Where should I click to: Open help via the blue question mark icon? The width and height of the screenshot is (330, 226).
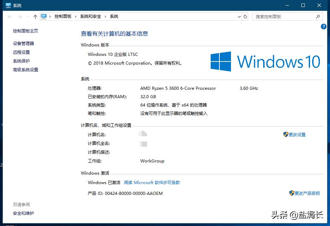324,27
